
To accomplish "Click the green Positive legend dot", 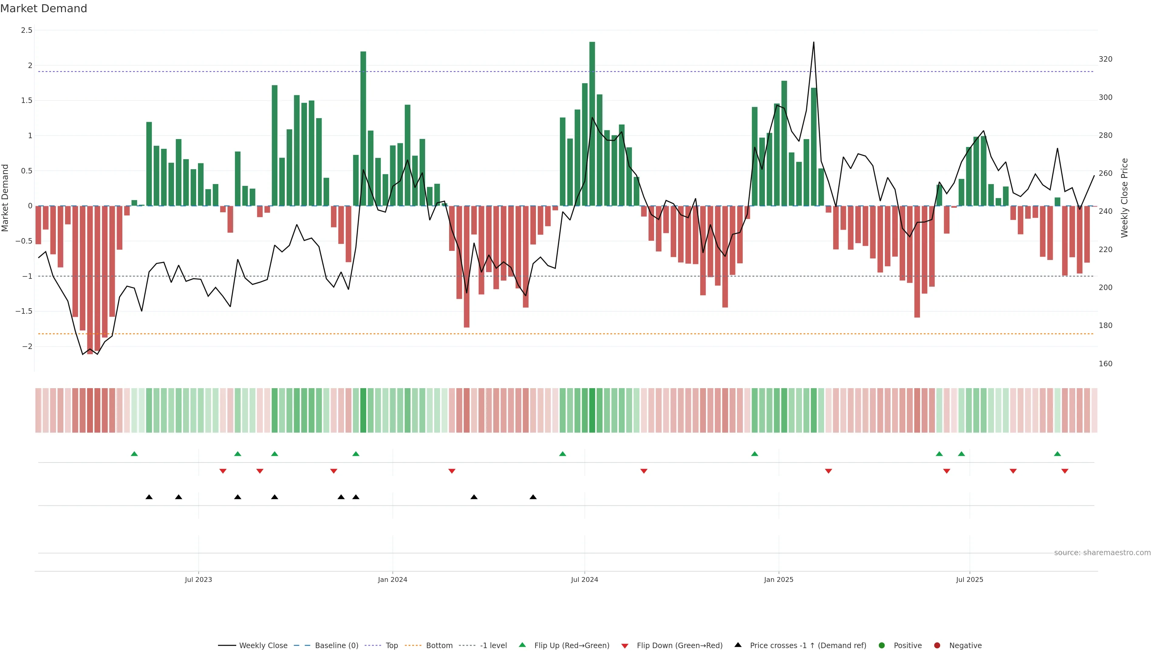I will click(x=881, y=646).
